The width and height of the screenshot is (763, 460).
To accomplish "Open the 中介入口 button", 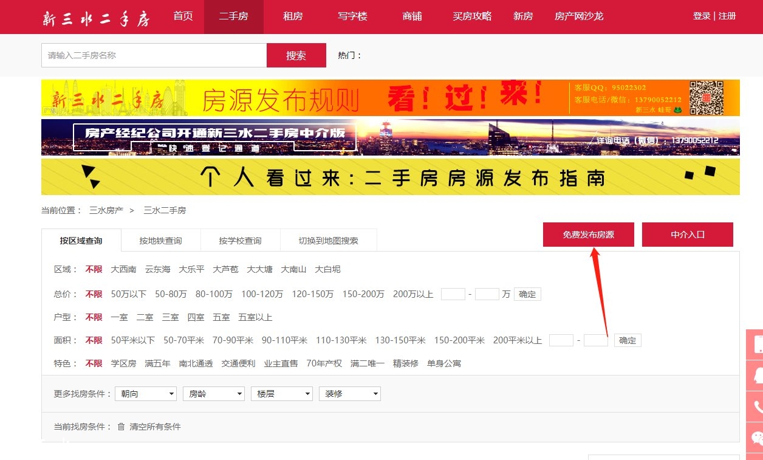I will pyautogui.click(x=688, y=235).
